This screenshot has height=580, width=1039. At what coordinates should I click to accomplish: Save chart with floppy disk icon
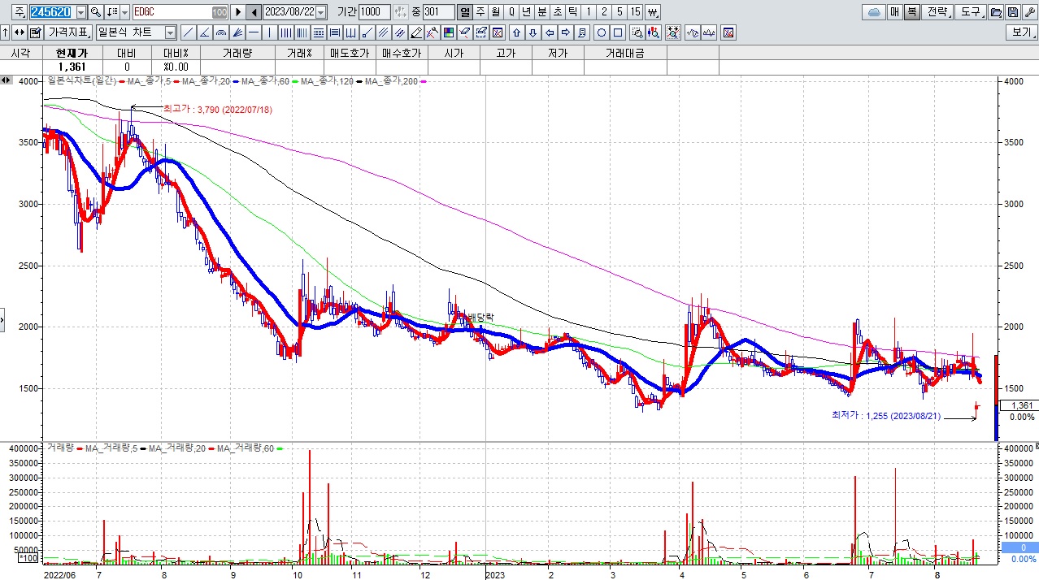point(1013,12)
